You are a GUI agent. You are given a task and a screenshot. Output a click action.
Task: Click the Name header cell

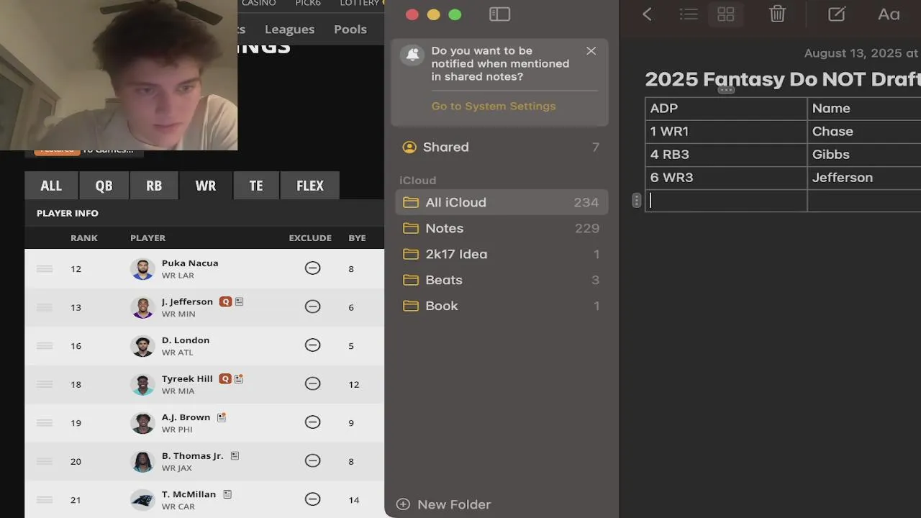864,109
